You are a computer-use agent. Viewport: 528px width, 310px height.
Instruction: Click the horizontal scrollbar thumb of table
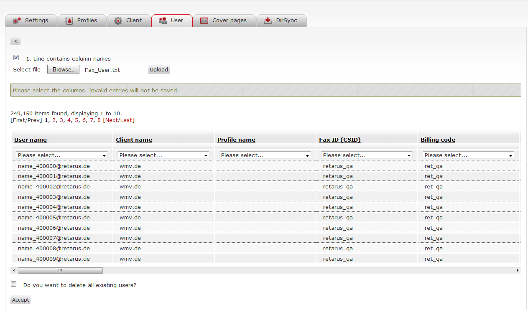click(x=60, y=270)
